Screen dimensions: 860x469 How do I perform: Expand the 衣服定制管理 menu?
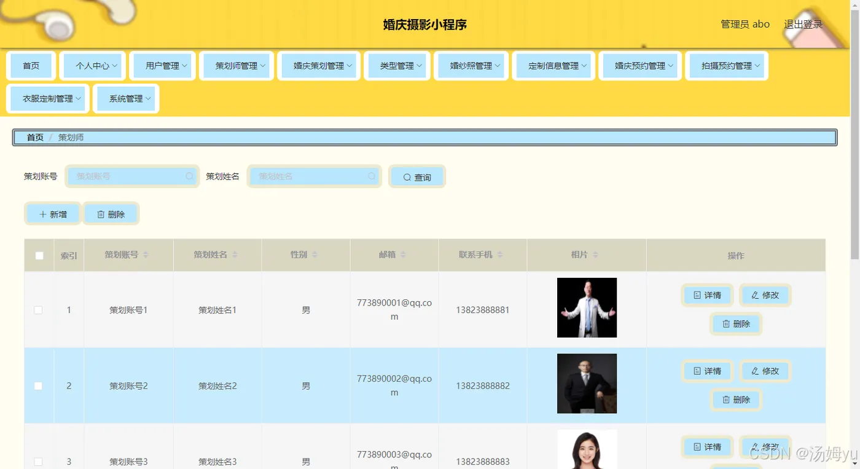click(48, 98)
